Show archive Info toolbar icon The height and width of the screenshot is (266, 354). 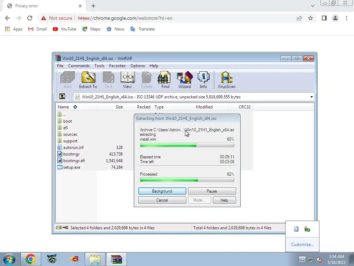pyautogui.click(x=203, y=80)
